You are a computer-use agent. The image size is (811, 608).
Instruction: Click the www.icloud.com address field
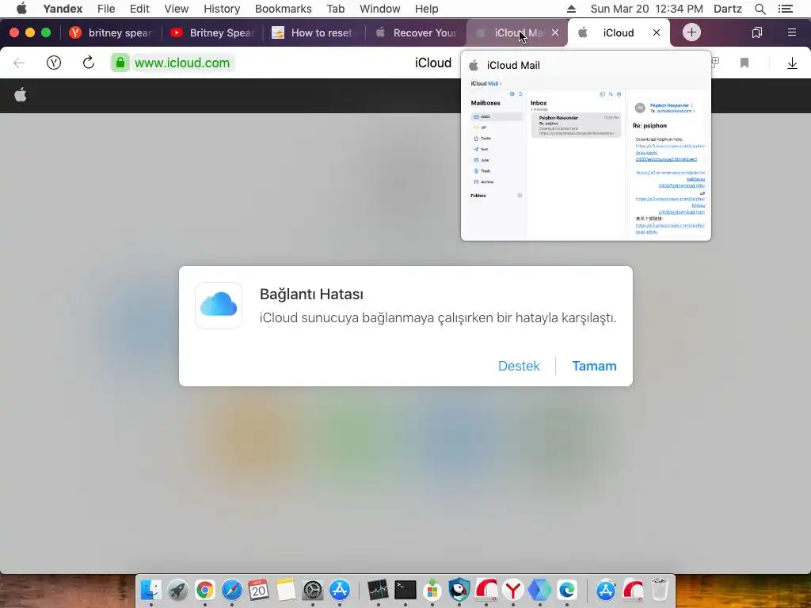(182, 63)
